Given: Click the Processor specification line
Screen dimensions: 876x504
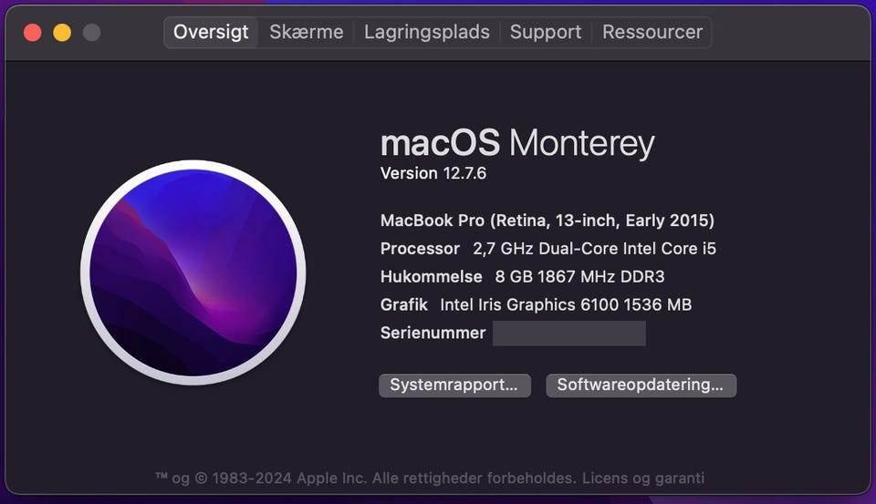Looking at the screenshot, I should (x=548, y=249).
